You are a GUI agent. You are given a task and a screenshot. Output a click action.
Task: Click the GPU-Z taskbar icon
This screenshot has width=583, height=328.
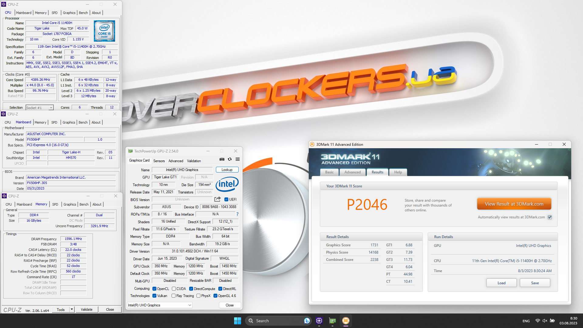(332, 321)
